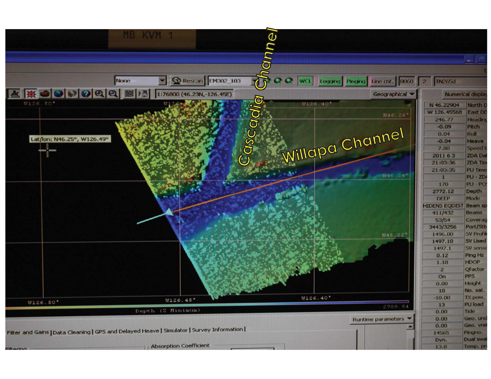Click the map scale field 1:76800
Viewport: 491px width, 379px height.
(x=194, y=94)
